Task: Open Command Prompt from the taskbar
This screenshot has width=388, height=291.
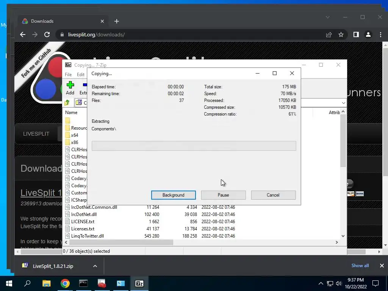Action: click(83, 283)
